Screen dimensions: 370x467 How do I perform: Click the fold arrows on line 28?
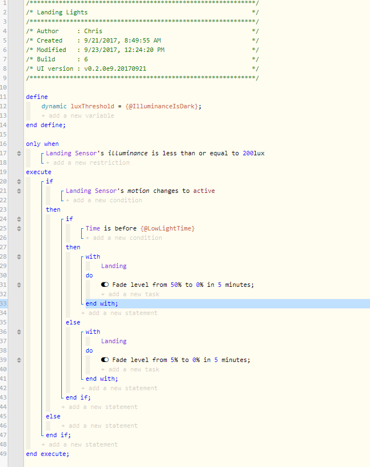tap(19, 257)
